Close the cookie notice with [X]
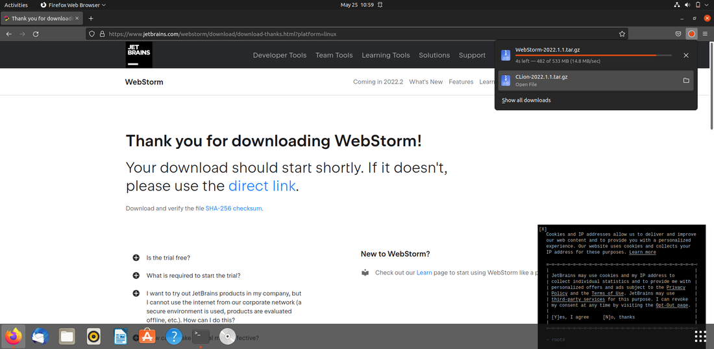714x349 pixels. click(543, 229)
